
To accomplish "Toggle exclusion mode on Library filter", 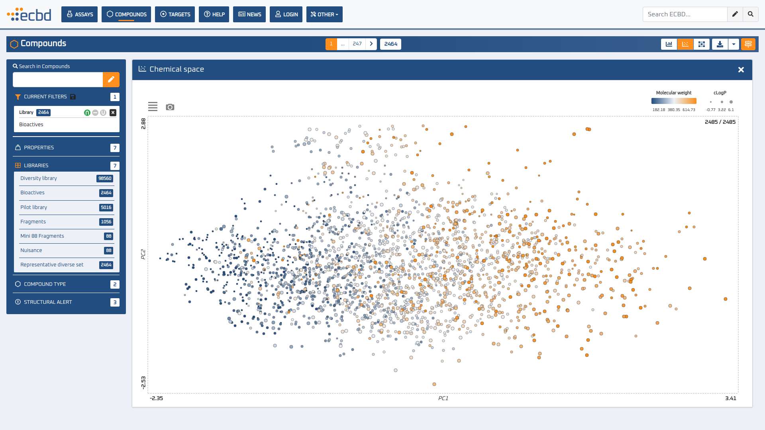I will pos(95,113).
